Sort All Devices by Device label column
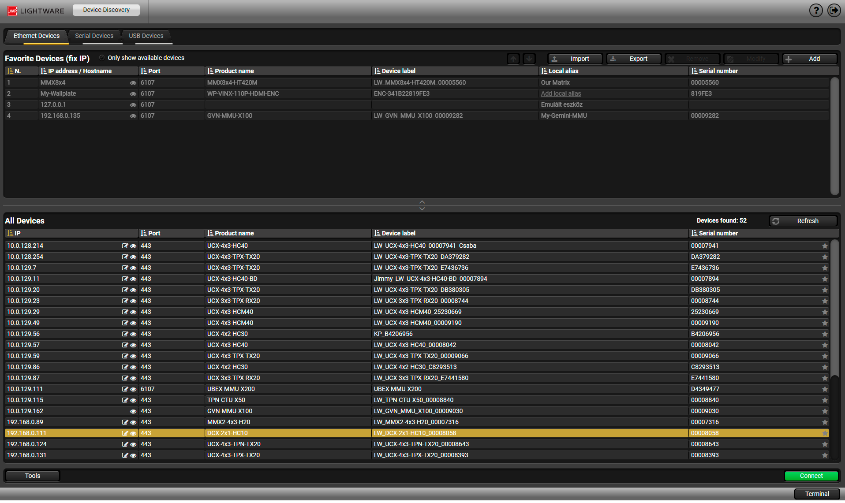Image resolution: width=845 pixels, height=503 pixels. [x=530, y=233]
